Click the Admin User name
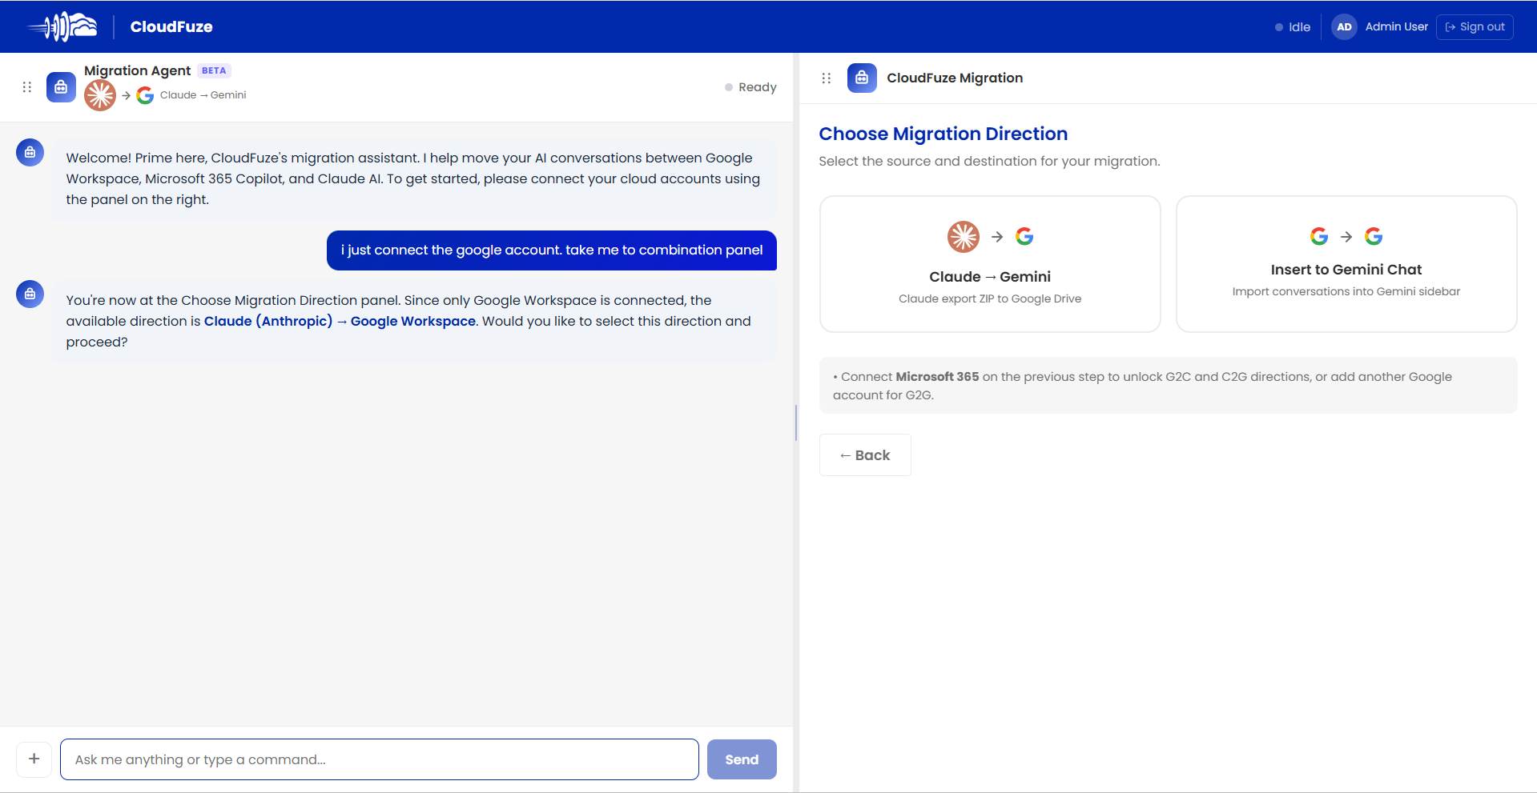The height and width of the screenshot is (793, 1537). [1396, 26]
